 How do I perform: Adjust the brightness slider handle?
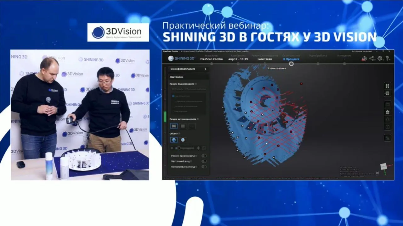pyautogui.click(x=179, y=148)
